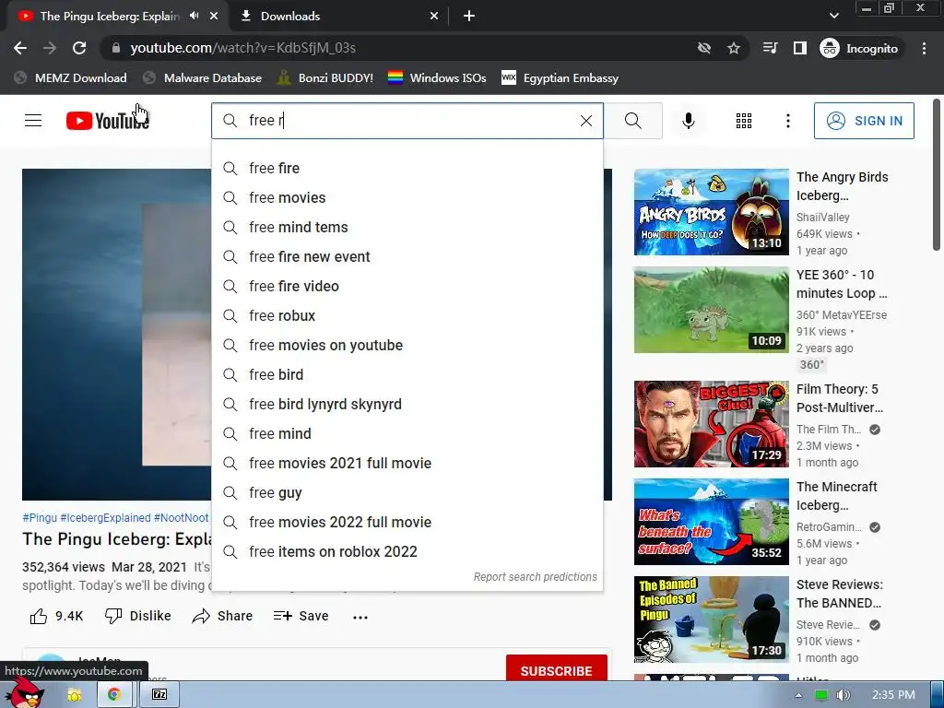Image resolution: width=944 pixels, height=708 pixels.
Task: Open 7-Zip taskbar button
Action: coord(159,694)
